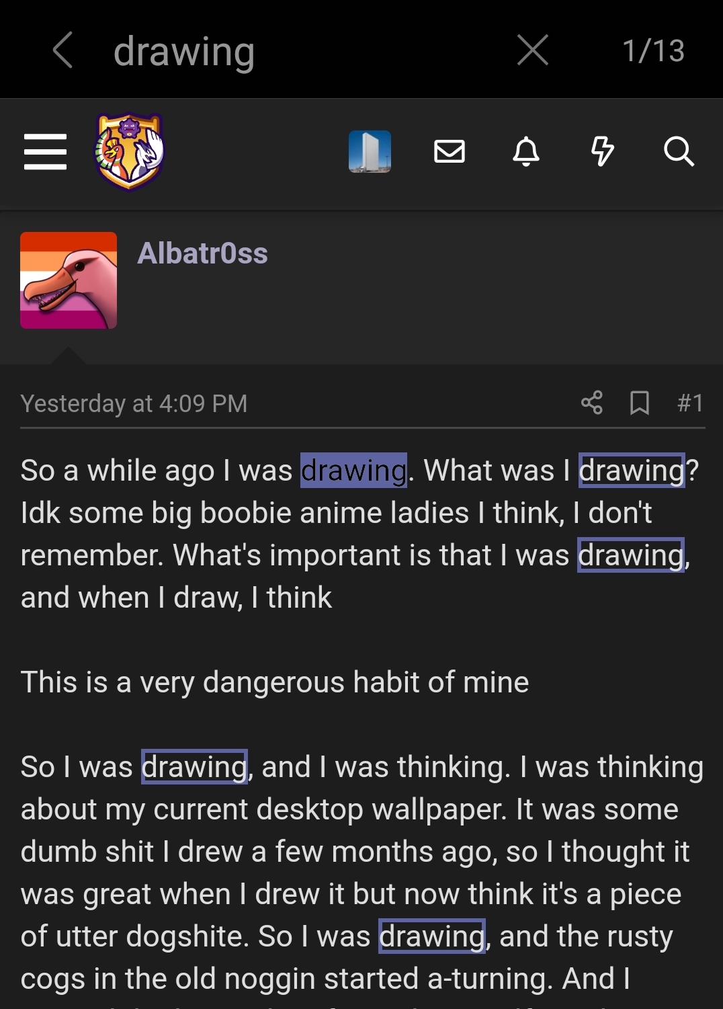Open the lightning bolt What's new
723x1009 pixels.
(x=603, y=151)
